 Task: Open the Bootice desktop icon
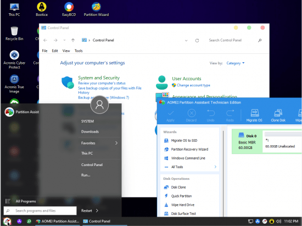(x=42, y=9)
